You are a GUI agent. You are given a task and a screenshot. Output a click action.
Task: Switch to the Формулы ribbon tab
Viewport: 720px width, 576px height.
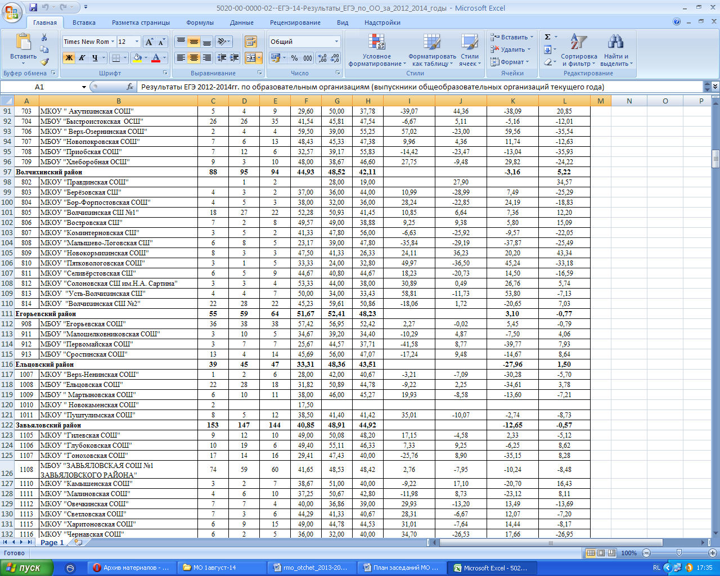(200, 22)
